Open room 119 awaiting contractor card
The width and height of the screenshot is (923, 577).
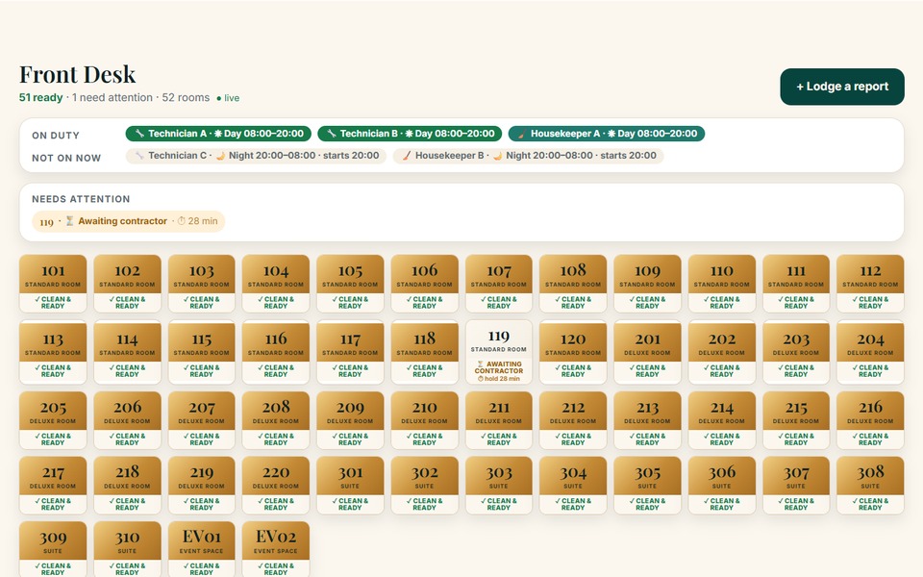click(x=499, y=352)
